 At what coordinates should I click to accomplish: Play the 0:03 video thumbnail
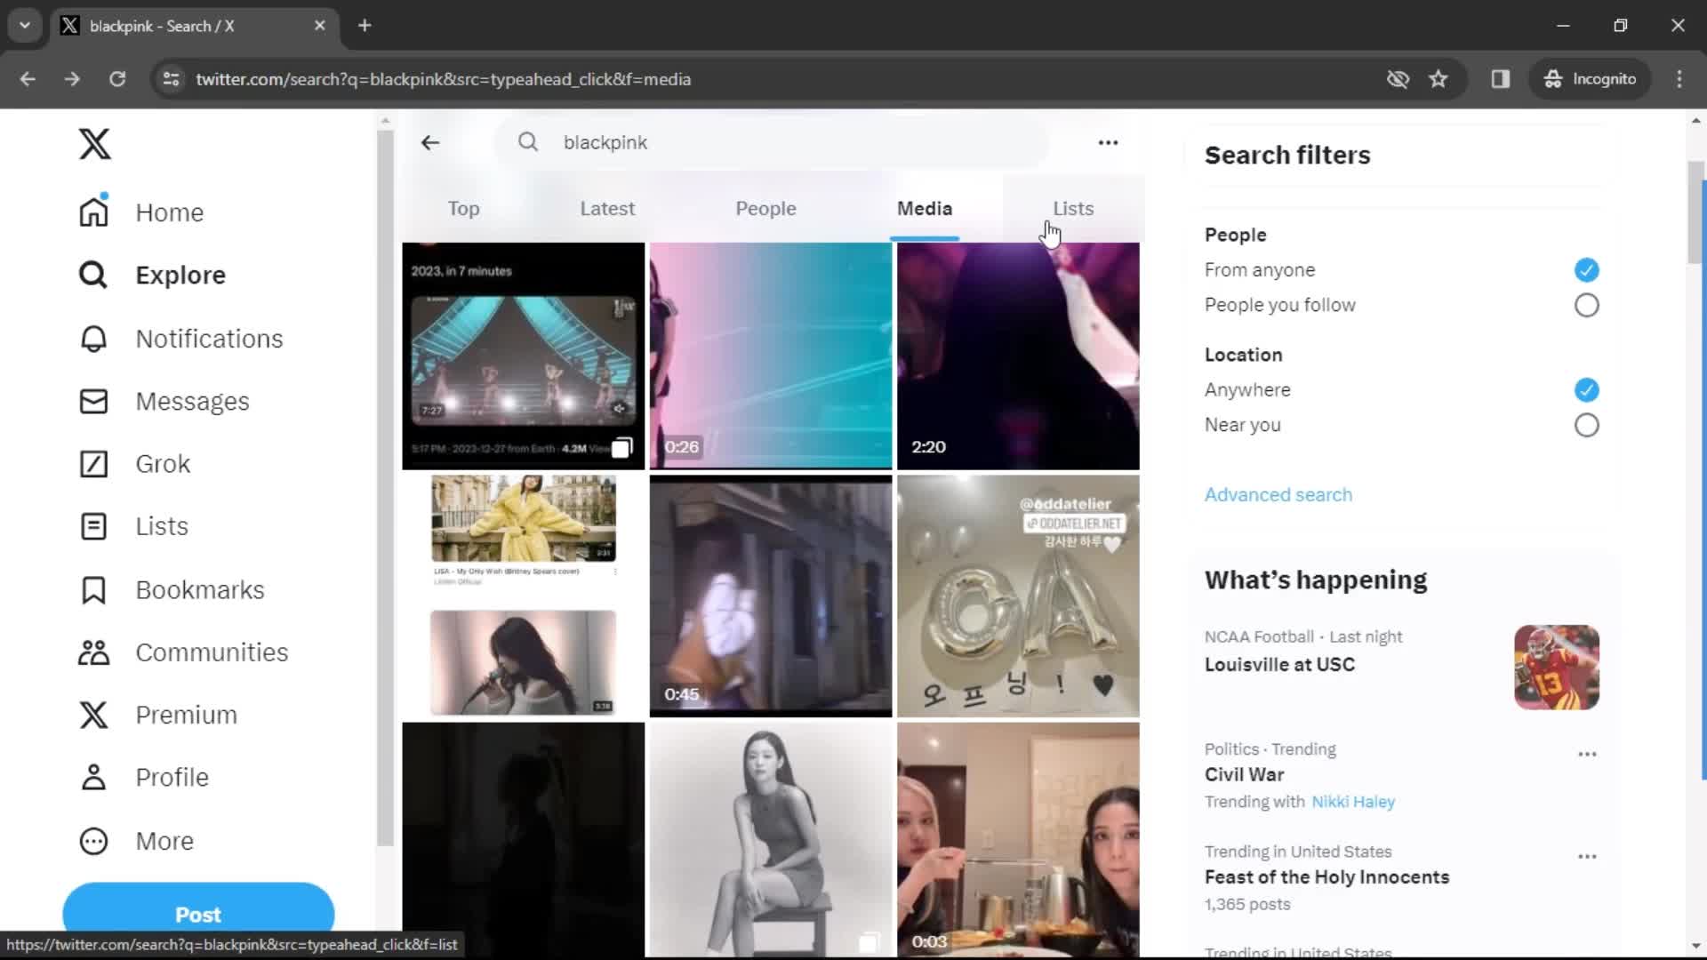pos(1018,840)
